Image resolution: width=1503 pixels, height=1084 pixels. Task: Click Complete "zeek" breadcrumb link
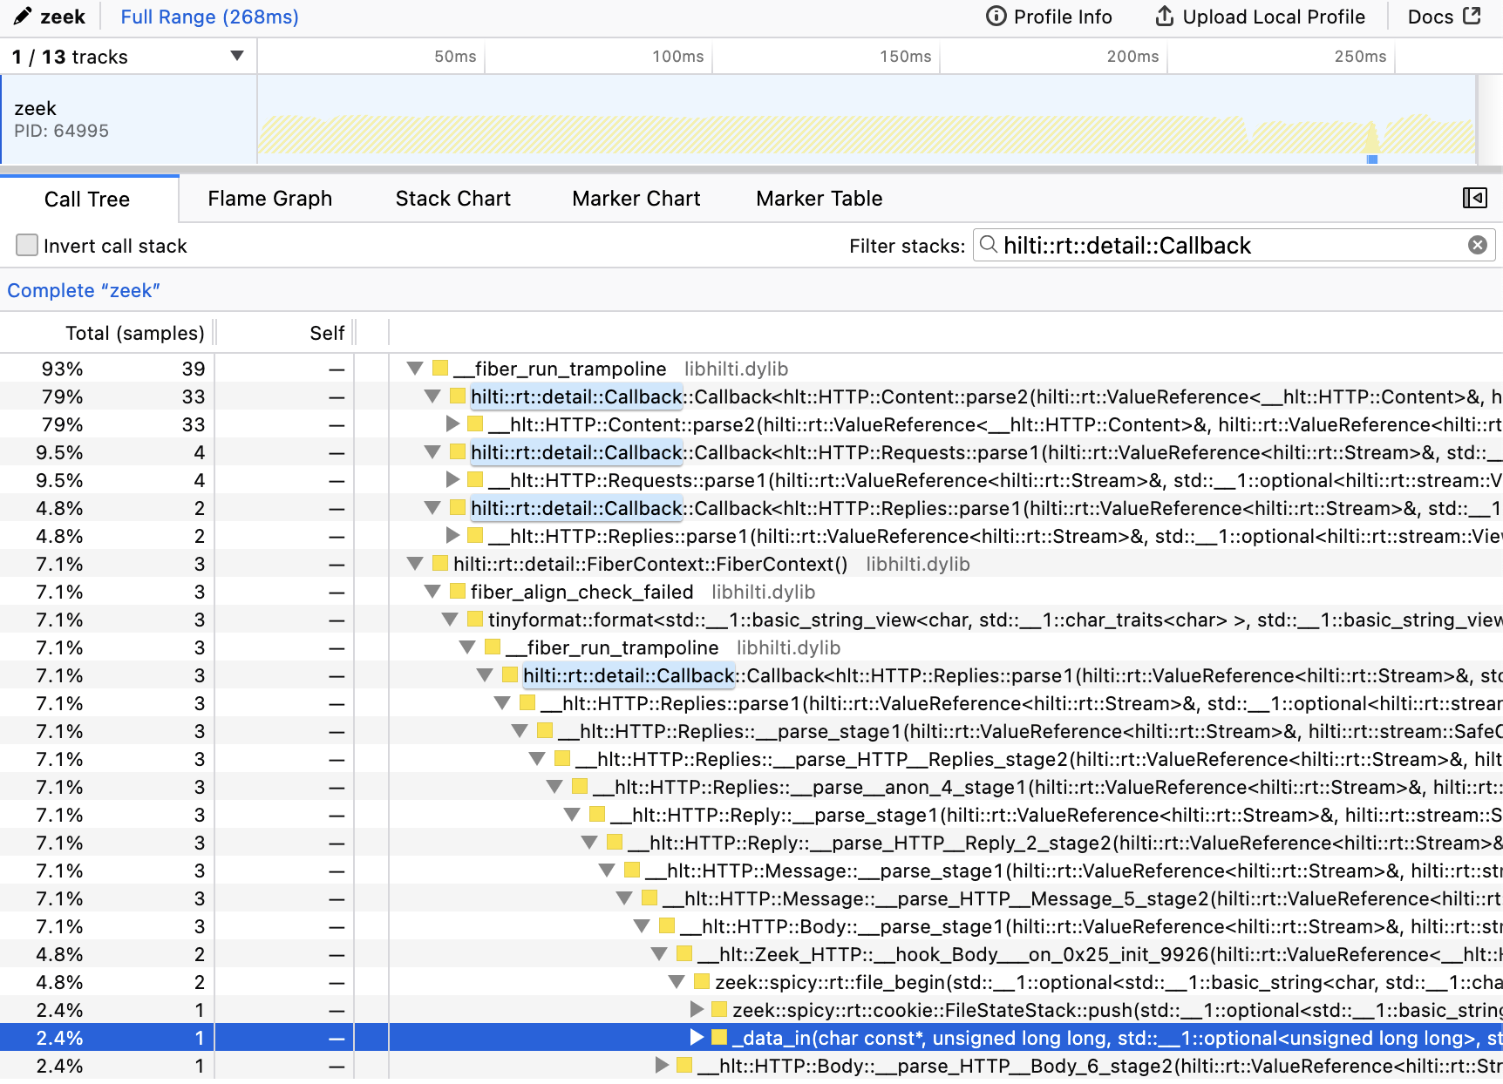tap(84, 290)
